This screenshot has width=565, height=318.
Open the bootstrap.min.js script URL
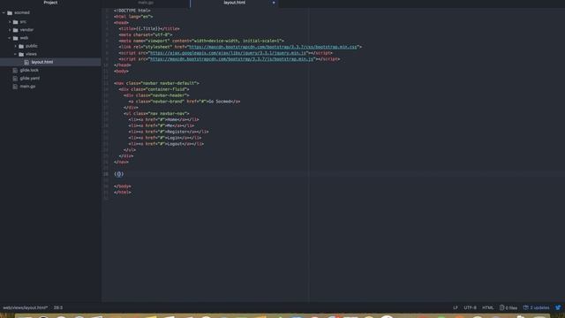[x=231, y=59]
